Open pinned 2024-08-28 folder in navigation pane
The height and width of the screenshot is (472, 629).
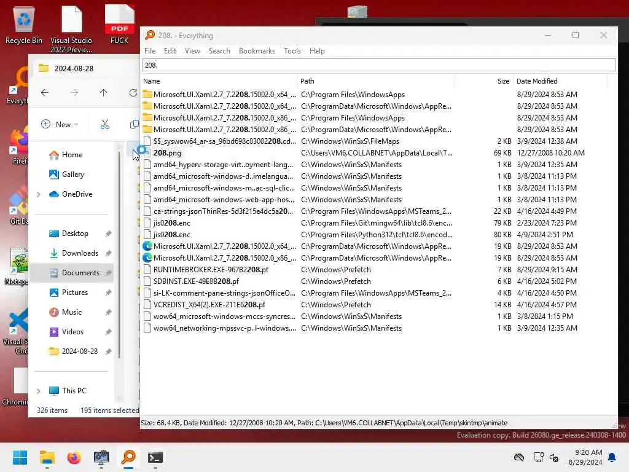(x=79, y=352)
